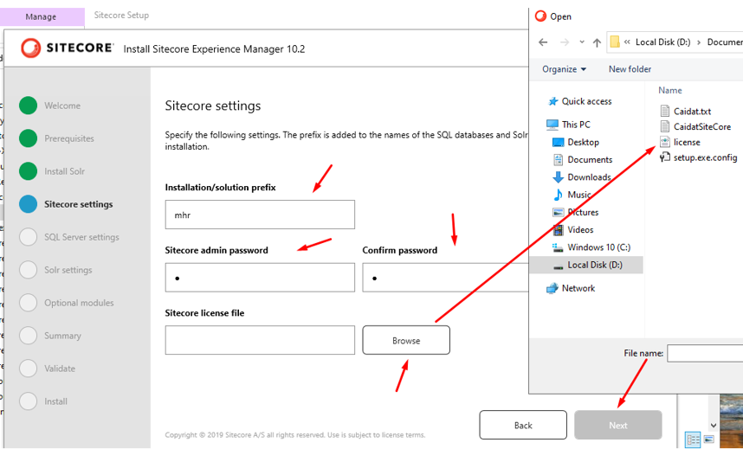Click the Installation/solution prefix field
The width and height of the screenshot is (743, 449).
click(260, 215)
